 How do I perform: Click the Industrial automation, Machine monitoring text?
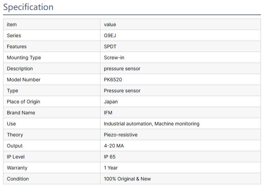[152, 124]
